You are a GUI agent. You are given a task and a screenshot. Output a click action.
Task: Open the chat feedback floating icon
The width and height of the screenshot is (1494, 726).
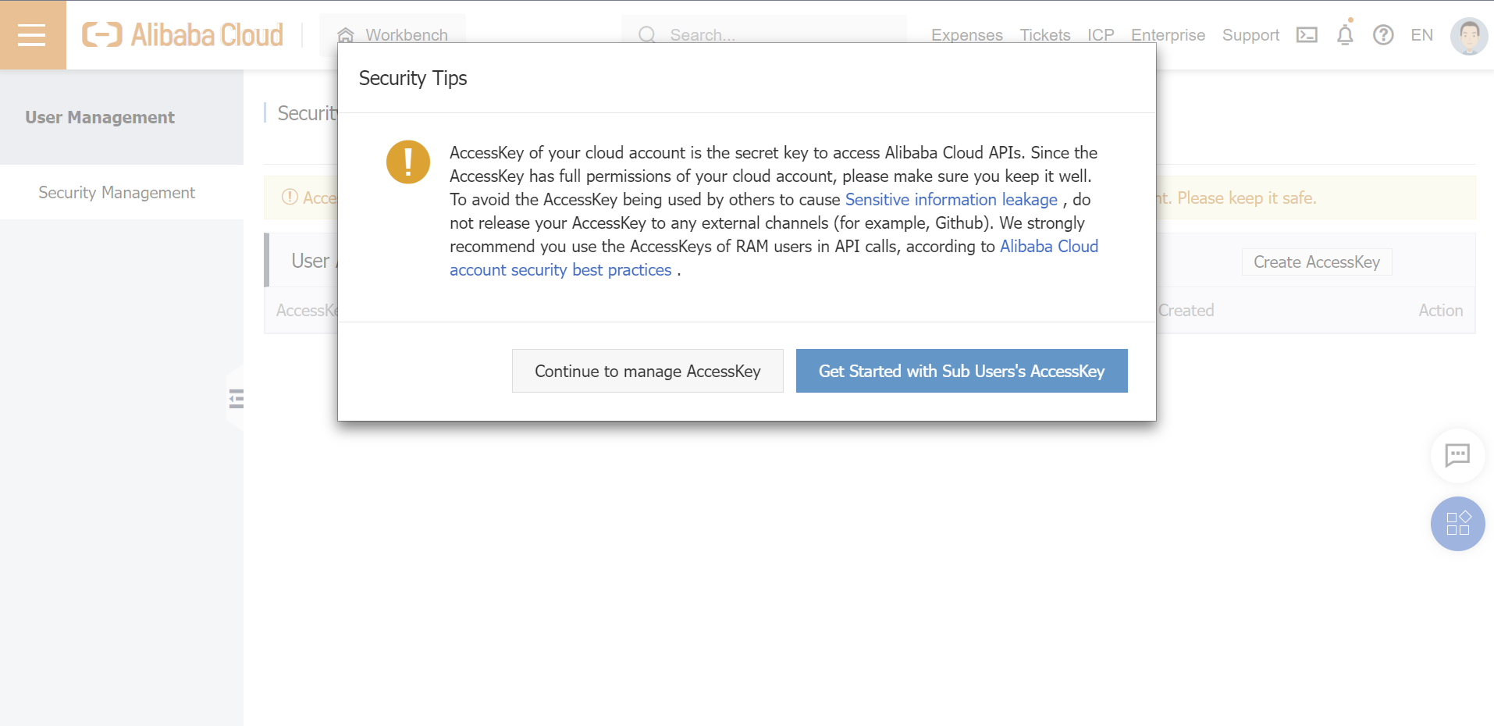[1457, 455]
